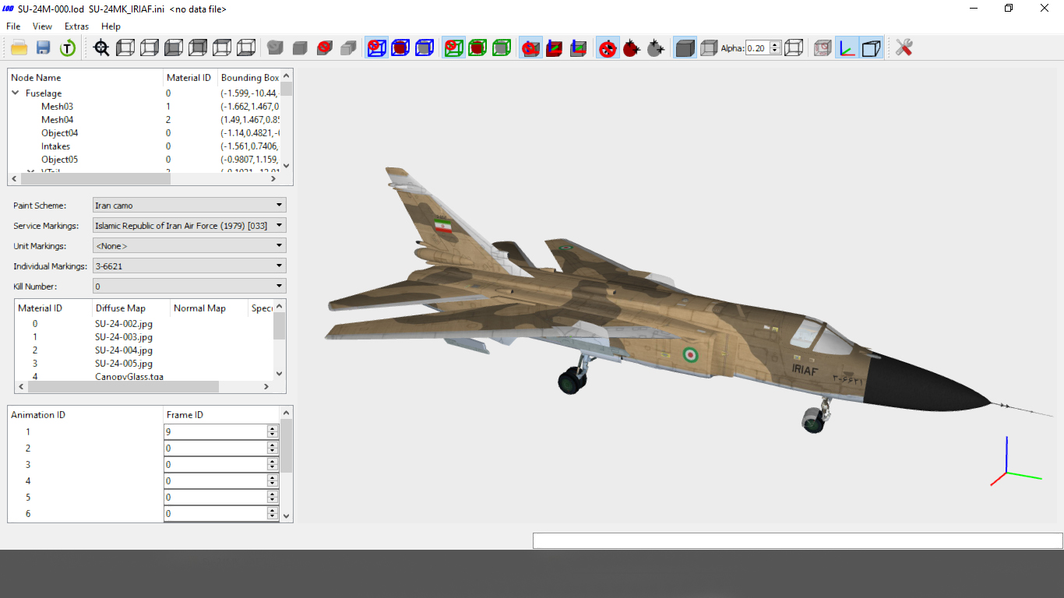
Task: Select the SU-24-004.jpg material row
Action: pyautogui.click(x=144, y=350)
